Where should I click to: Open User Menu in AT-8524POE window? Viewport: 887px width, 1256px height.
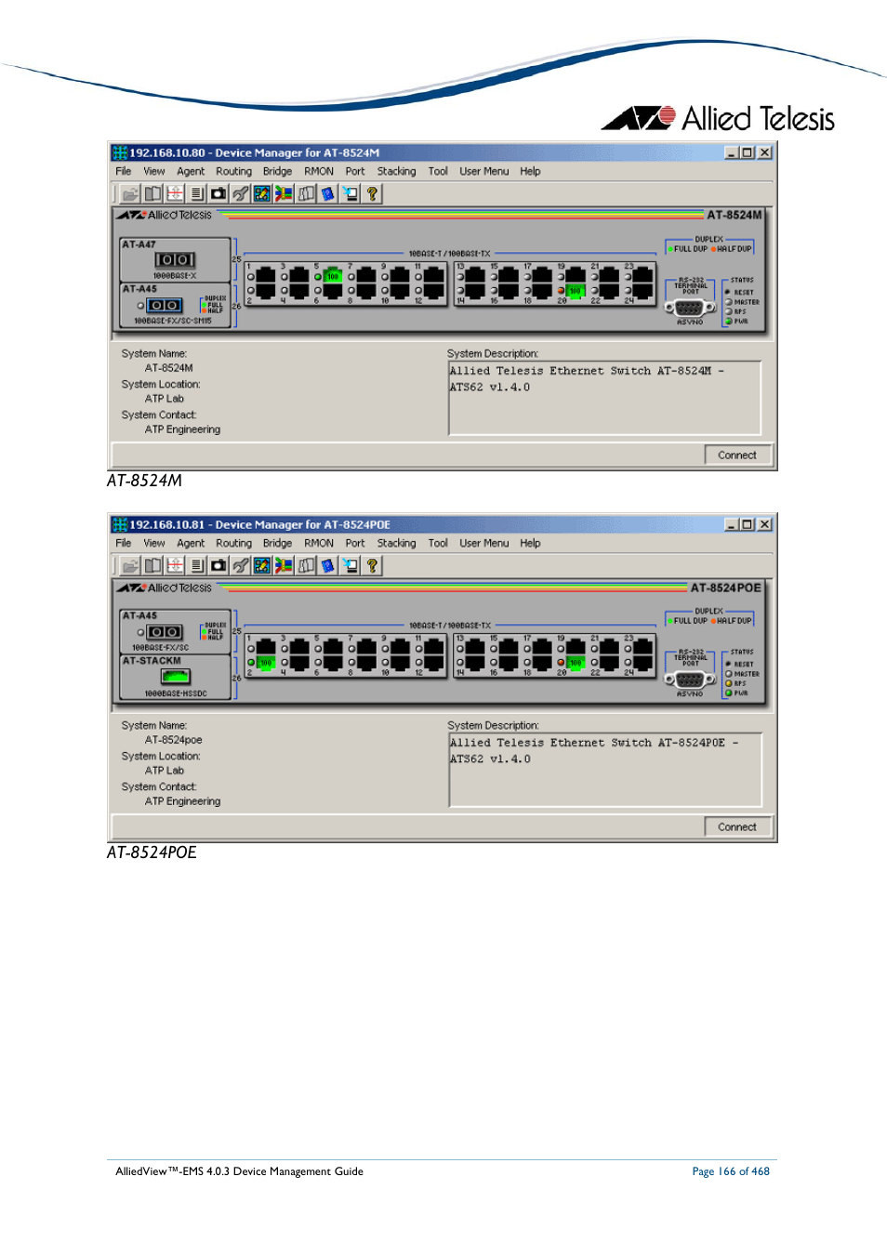(x=483, y=543)
